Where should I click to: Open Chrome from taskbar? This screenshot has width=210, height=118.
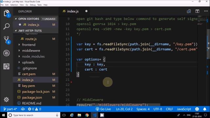[87, 115]
